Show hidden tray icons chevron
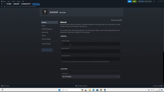Image resolution: width=164 pixels, height=92 pixels. tap(146, 90)
